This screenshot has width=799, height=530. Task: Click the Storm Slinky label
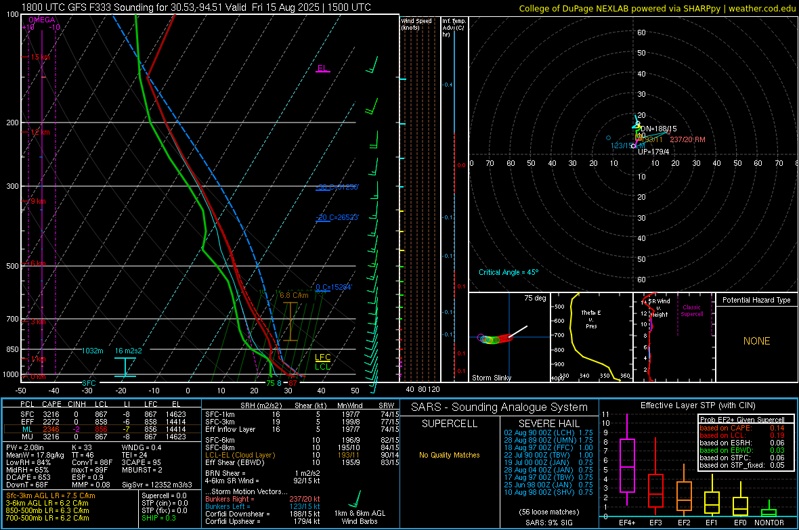point(491,378)
